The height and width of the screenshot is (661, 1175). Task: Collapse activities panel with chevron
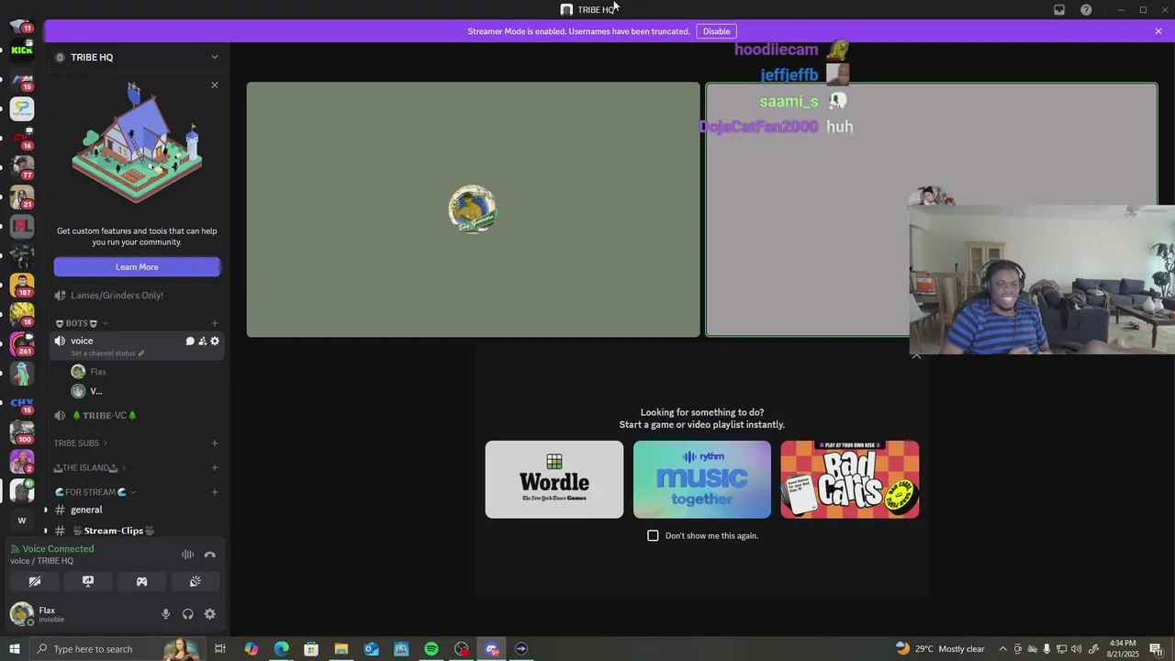[x=916, y=356]
